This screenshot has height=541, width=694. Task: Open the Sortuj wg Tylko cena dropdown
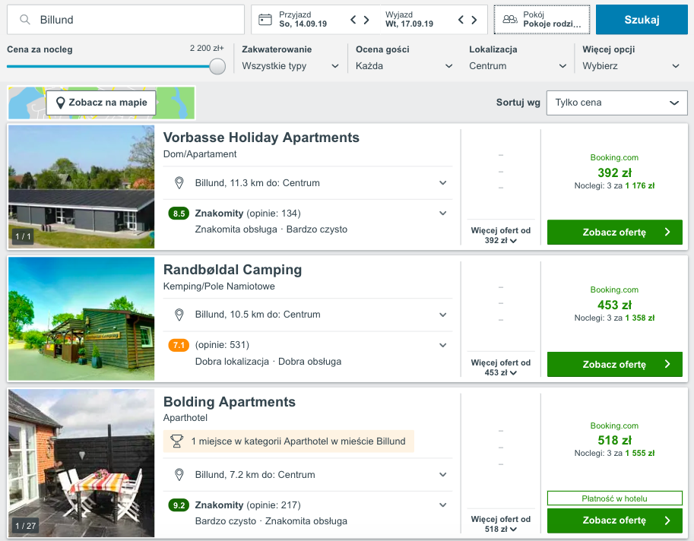[x=617, y=103]
